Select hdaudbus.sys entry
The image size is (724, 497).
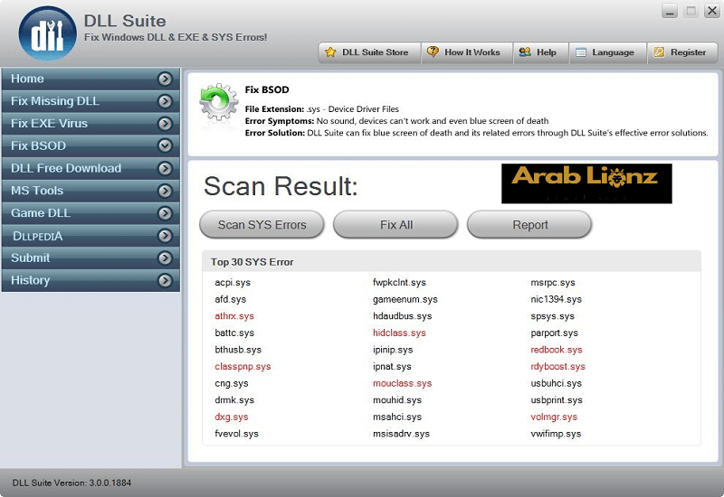(x=402, y=316)
